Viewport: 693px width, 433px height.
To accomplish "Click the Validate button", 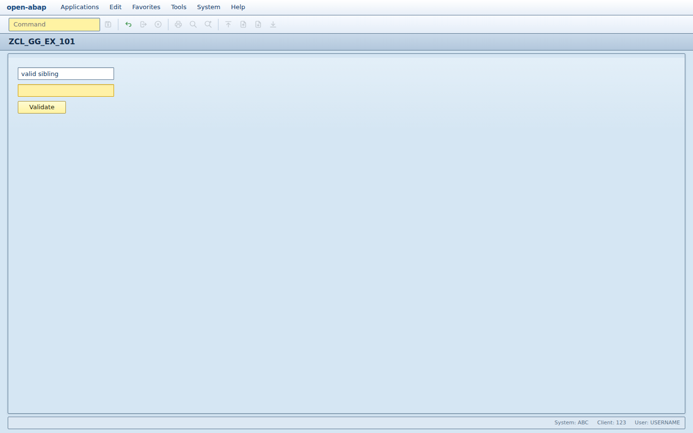I will [x=42, y=107].
